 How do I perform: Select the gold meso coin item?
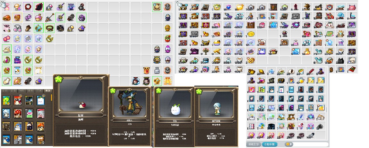click(251, 34)
